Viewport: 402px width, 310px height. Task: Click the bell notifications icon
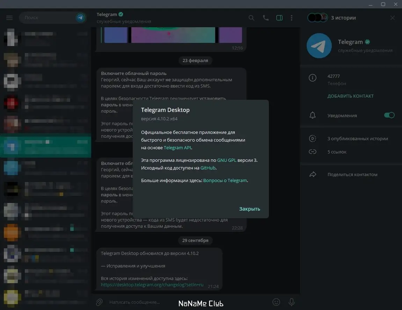(313, 115)
